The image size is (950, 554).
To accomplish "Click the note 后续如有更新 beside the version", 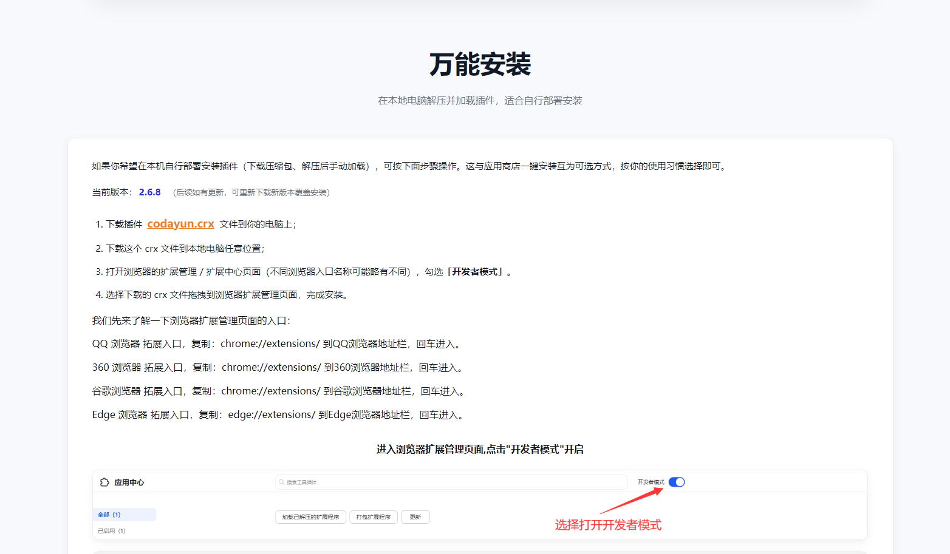I will click(251, 192).
